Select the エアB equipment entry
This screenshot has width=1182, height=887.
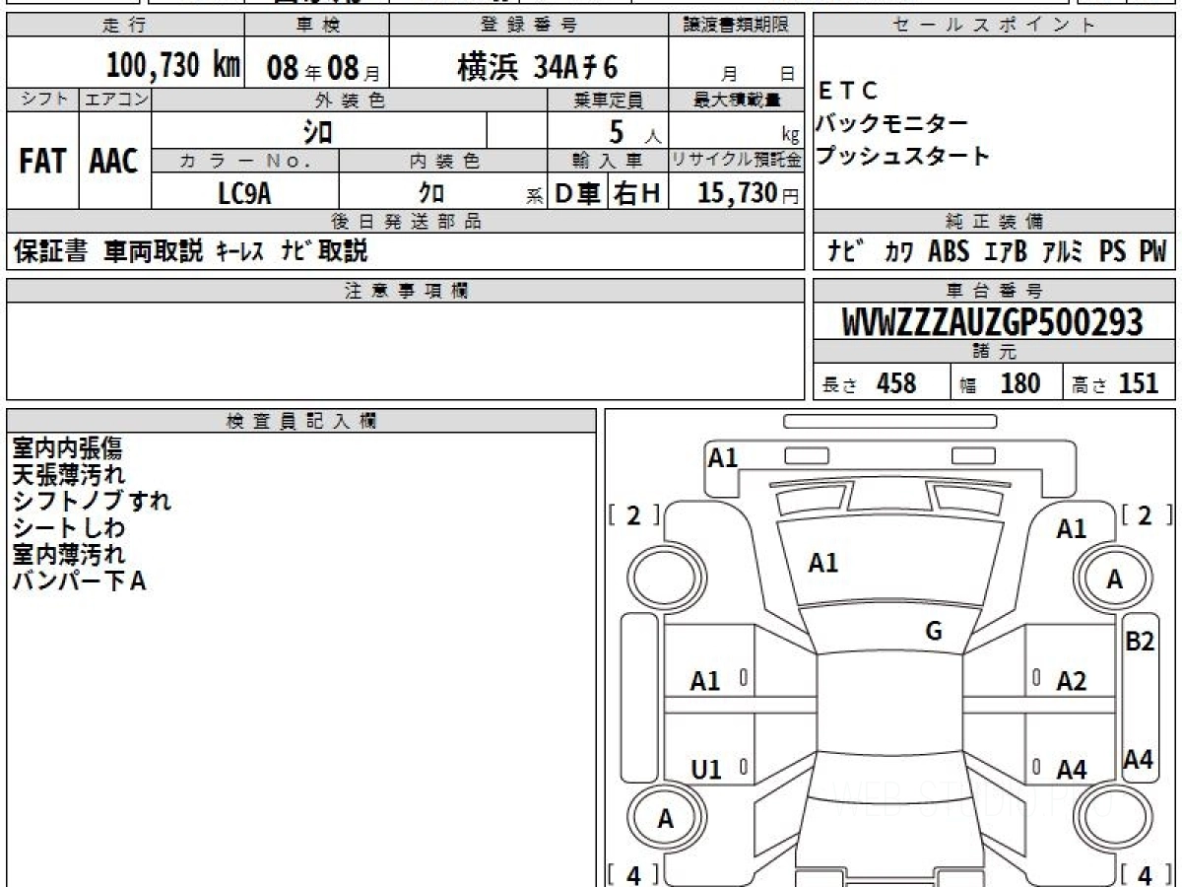1006,252
